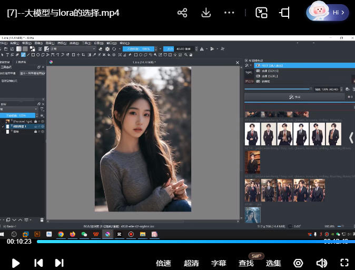This screenshot has height=270, width=355.
Task: Open the 字幕 subtitles option
Action: [219, 263]
